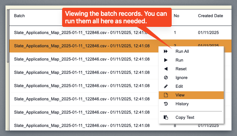Select Run in the context menu

coord(179,60)
